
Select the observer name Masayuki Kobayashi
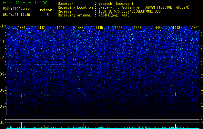(x=116, y=4)
